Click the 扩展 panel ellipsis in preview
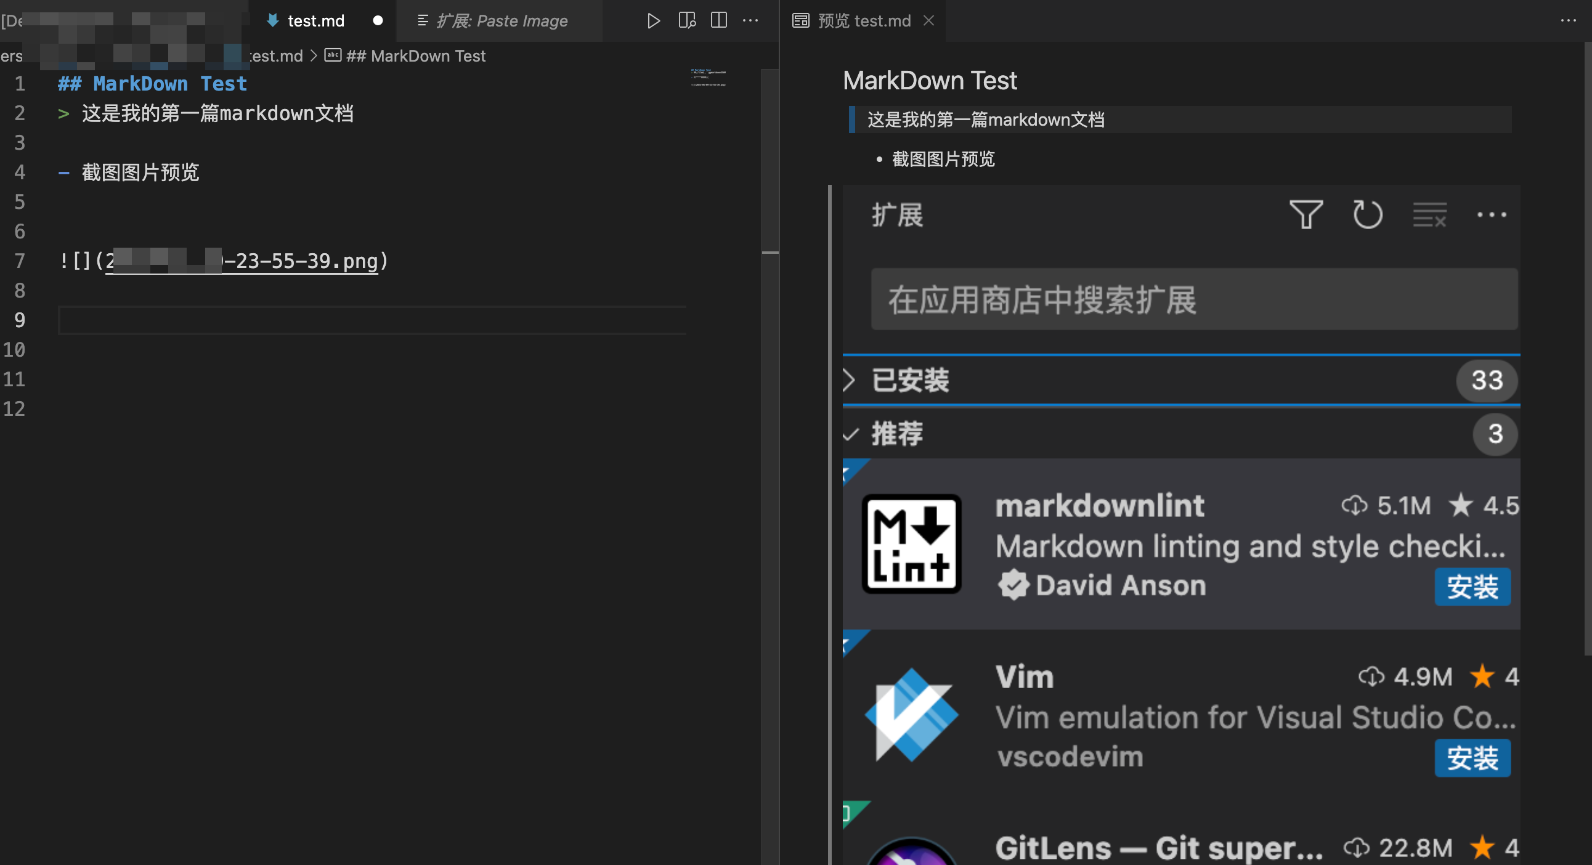This screenshot has width=1592, height=865. pyautogui.click(x=1491, y=214)
